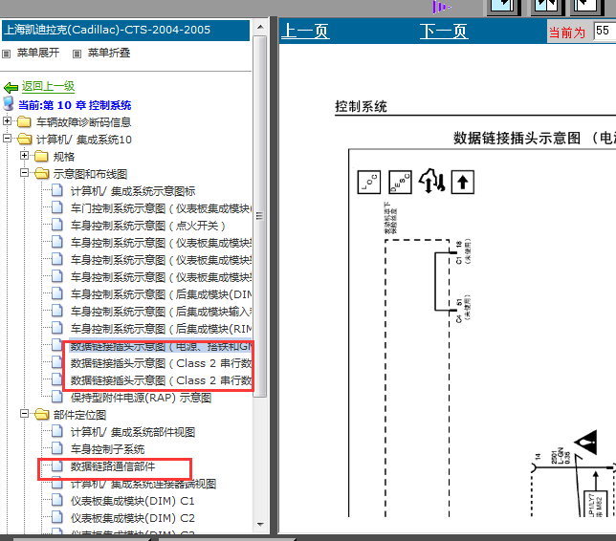Open 数据链路通信部件 item
This screenshot has height=541, width=616.
tap(113, 466)
